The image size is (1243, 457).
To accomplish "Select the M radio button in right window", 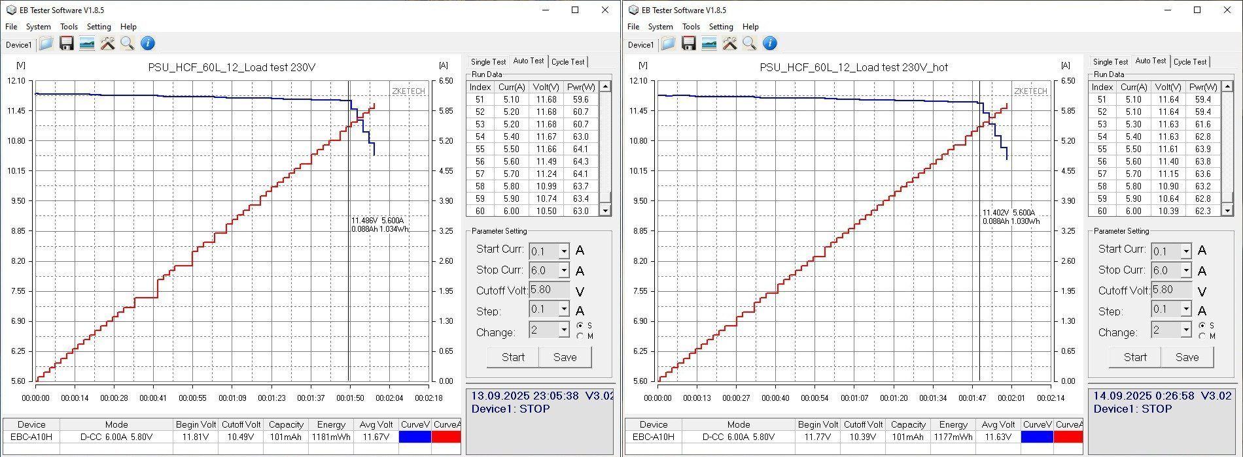I will click(x=1202, y=336).
